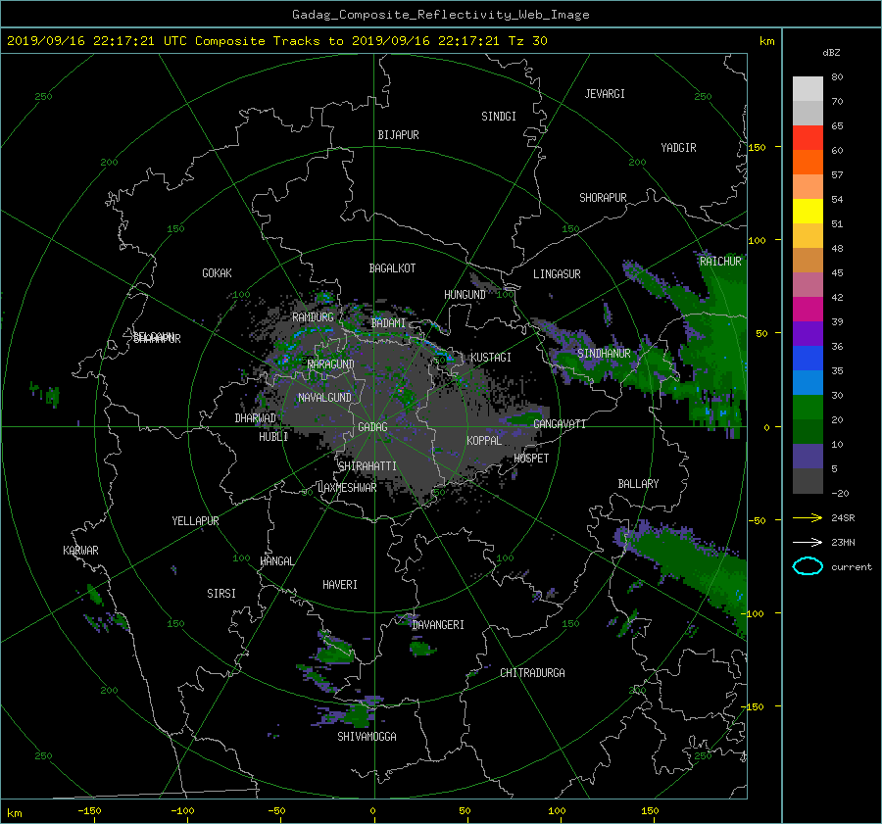This screenshot has width=882, height=824.
Task: Click the yellow 54 dBZ legend swatch
Action: [808, 211]
